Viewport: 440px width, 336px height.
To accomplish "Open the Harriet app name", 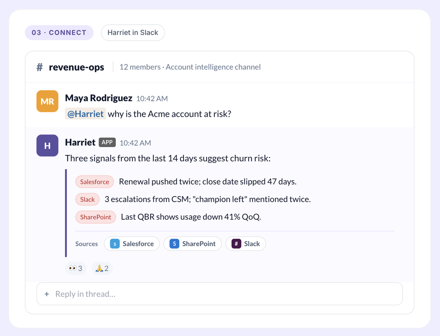I will (x=80, y=142).
